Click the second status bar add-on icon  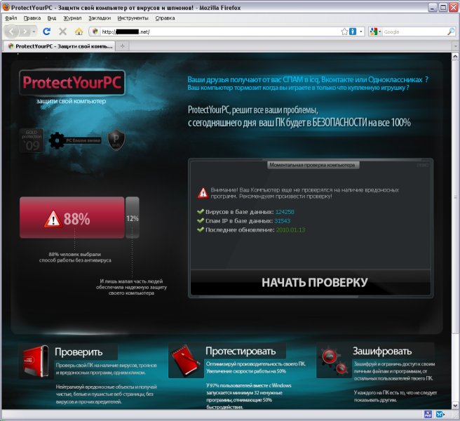(440, 415)
